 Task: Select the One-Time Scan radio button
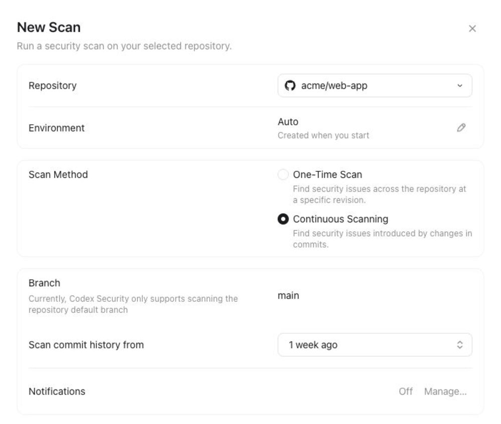click(x=283, y=175)
